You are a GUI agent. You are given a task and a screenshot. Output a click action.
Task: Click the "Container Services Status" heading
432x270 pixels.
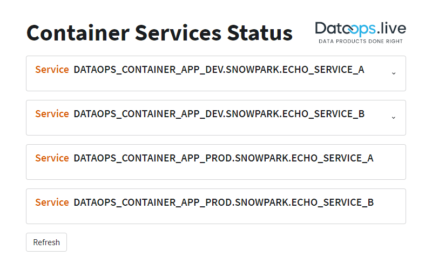click(159, 32)
